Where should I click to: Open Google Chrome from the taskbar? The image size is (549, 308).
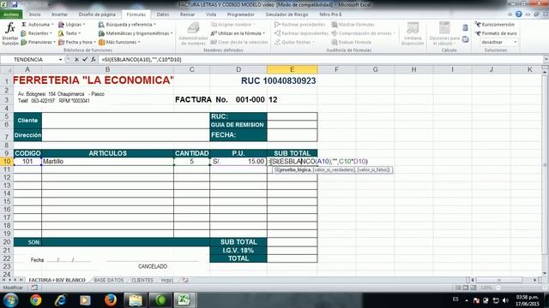point(35,300)
